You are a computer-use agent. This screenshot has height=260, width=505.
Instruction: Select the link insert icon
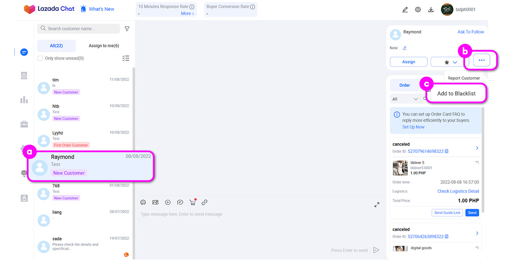pos(204,202)
